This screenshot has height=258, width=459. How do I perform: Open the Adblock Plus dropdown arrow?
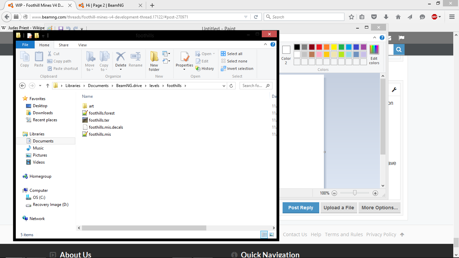tap(440, 17)
